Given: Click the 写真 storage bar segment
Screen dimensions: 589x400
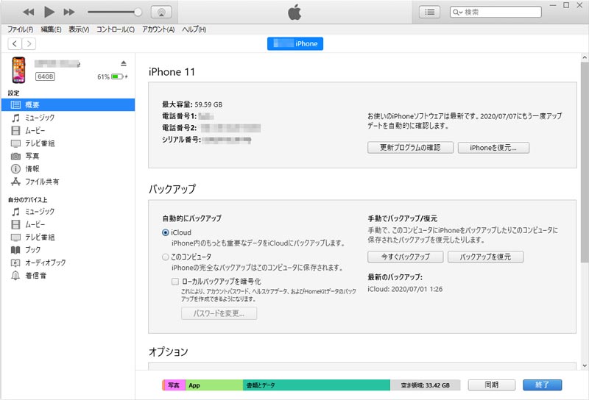Looking at the screenshot, I should [x=175, y=385].
